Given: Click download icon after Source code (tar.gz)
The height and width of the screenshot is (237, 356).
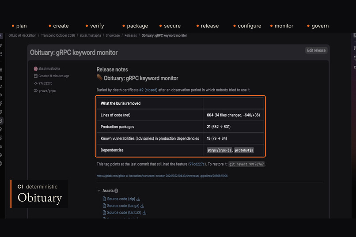Looking at the screenshot, I should point(142,206).
